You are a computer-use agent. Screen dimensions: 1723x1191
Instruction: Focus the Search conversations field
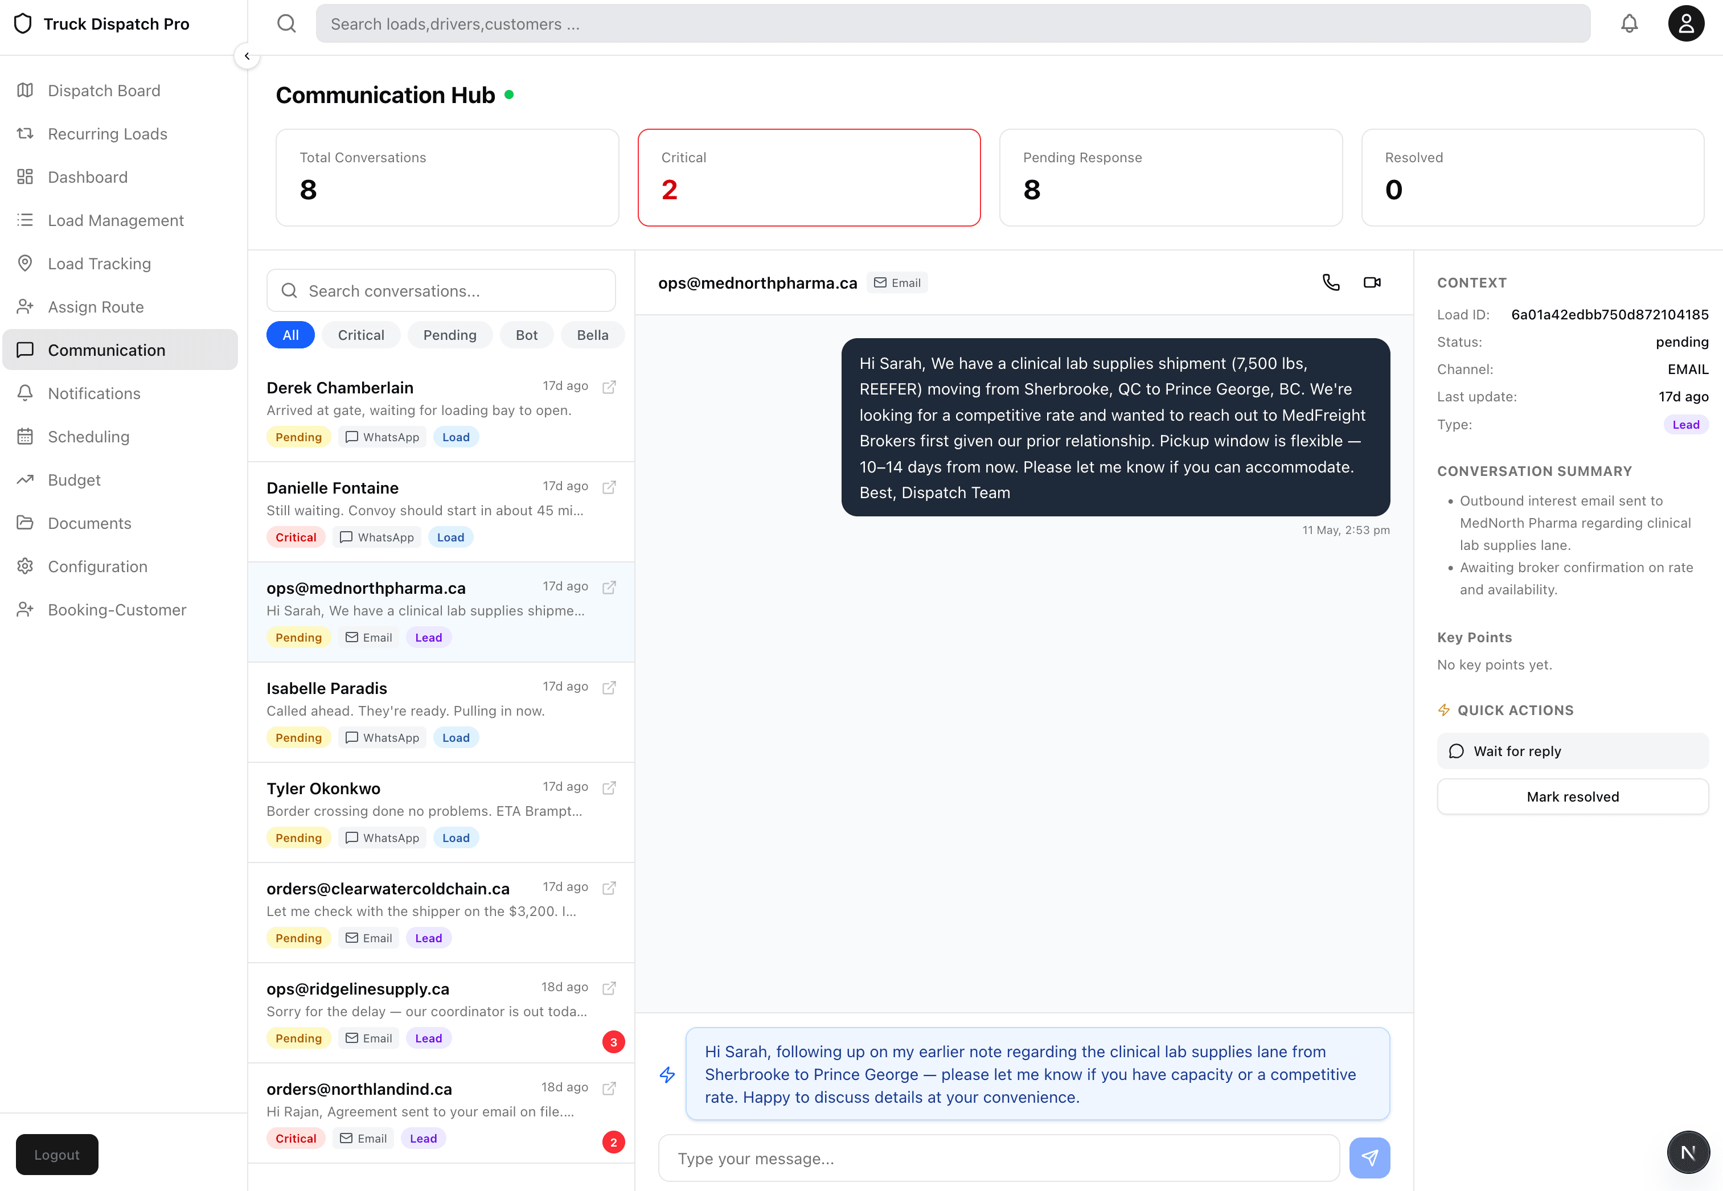click(x=441, y=290)
